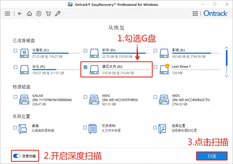The image size is (233, 164).
Task: Click the resume recovery circular icon
Action: (x=39, y=13)
